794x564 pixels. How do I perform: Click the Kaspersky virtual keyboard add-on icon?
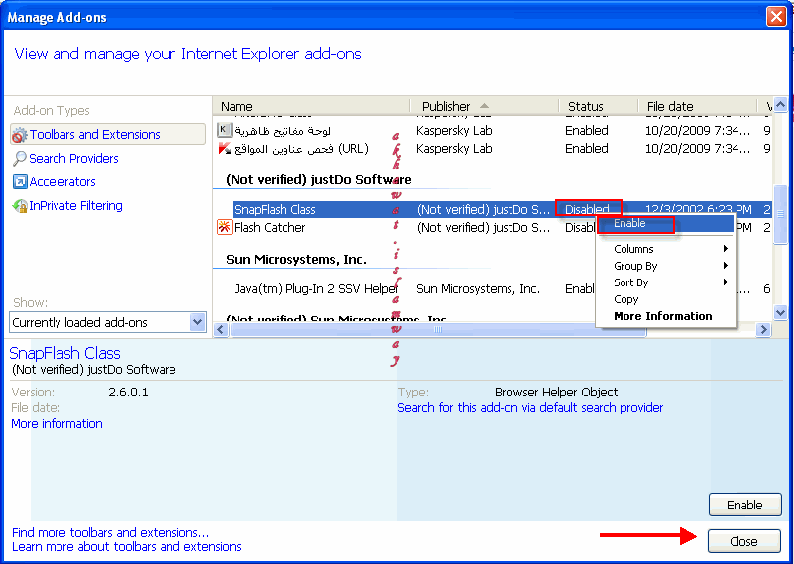click(224, 130)
